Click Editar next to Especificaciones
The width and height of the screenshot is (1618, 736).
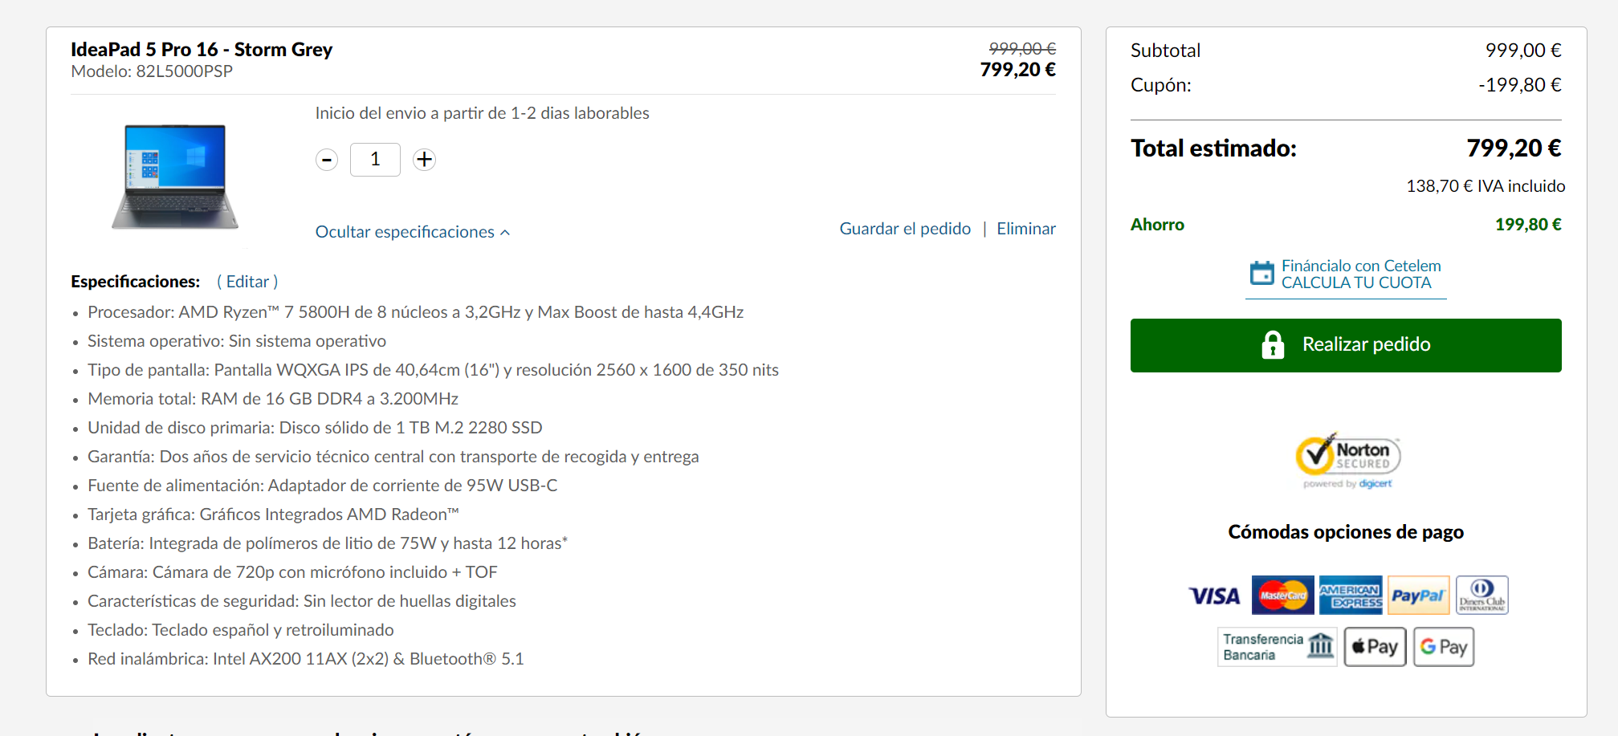pos(247,282)
